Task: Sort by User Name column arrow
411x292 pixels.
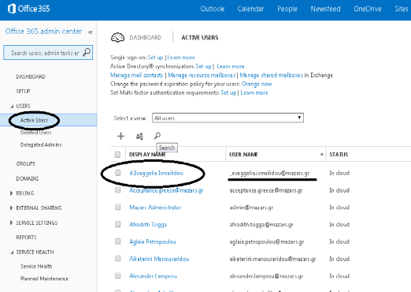Action: pos(322,154)
